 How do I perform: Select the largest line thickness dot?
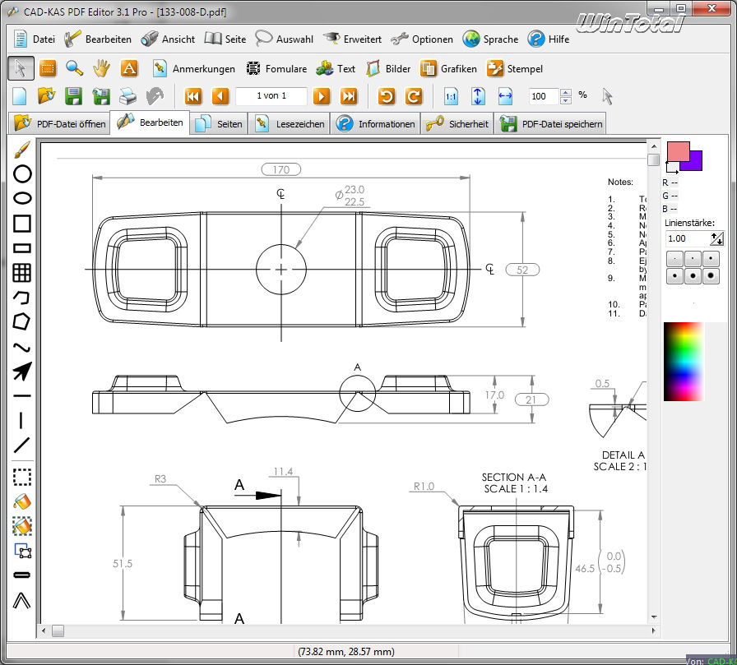click(x=711, y=276)
